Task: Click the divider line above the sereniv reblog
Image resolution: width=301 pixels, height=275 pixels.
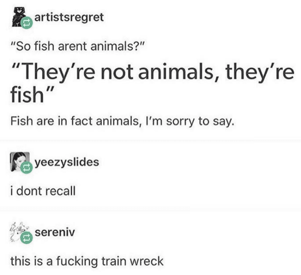Action: (x=150, y=207)
